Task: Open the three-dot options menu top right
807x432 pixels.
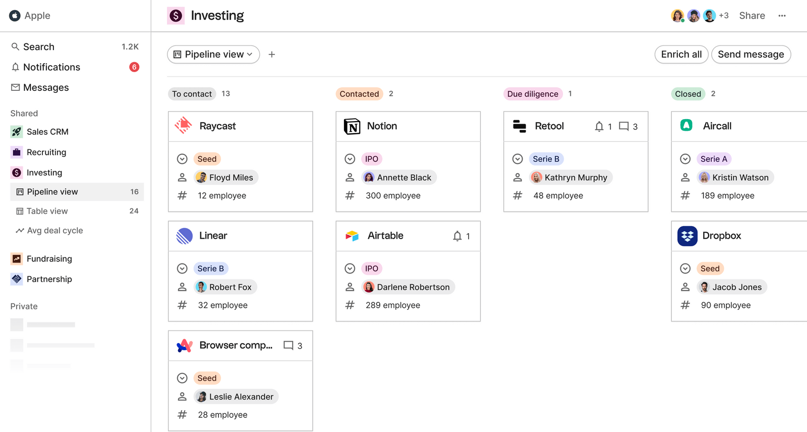Action: click(782, 16)
